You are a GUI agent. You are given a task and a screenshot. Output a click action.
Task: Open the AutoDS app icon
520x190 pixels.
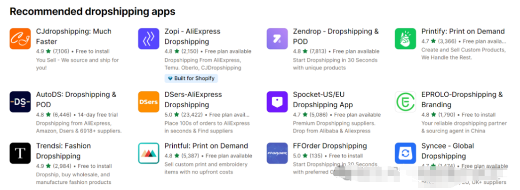[20, 102]
